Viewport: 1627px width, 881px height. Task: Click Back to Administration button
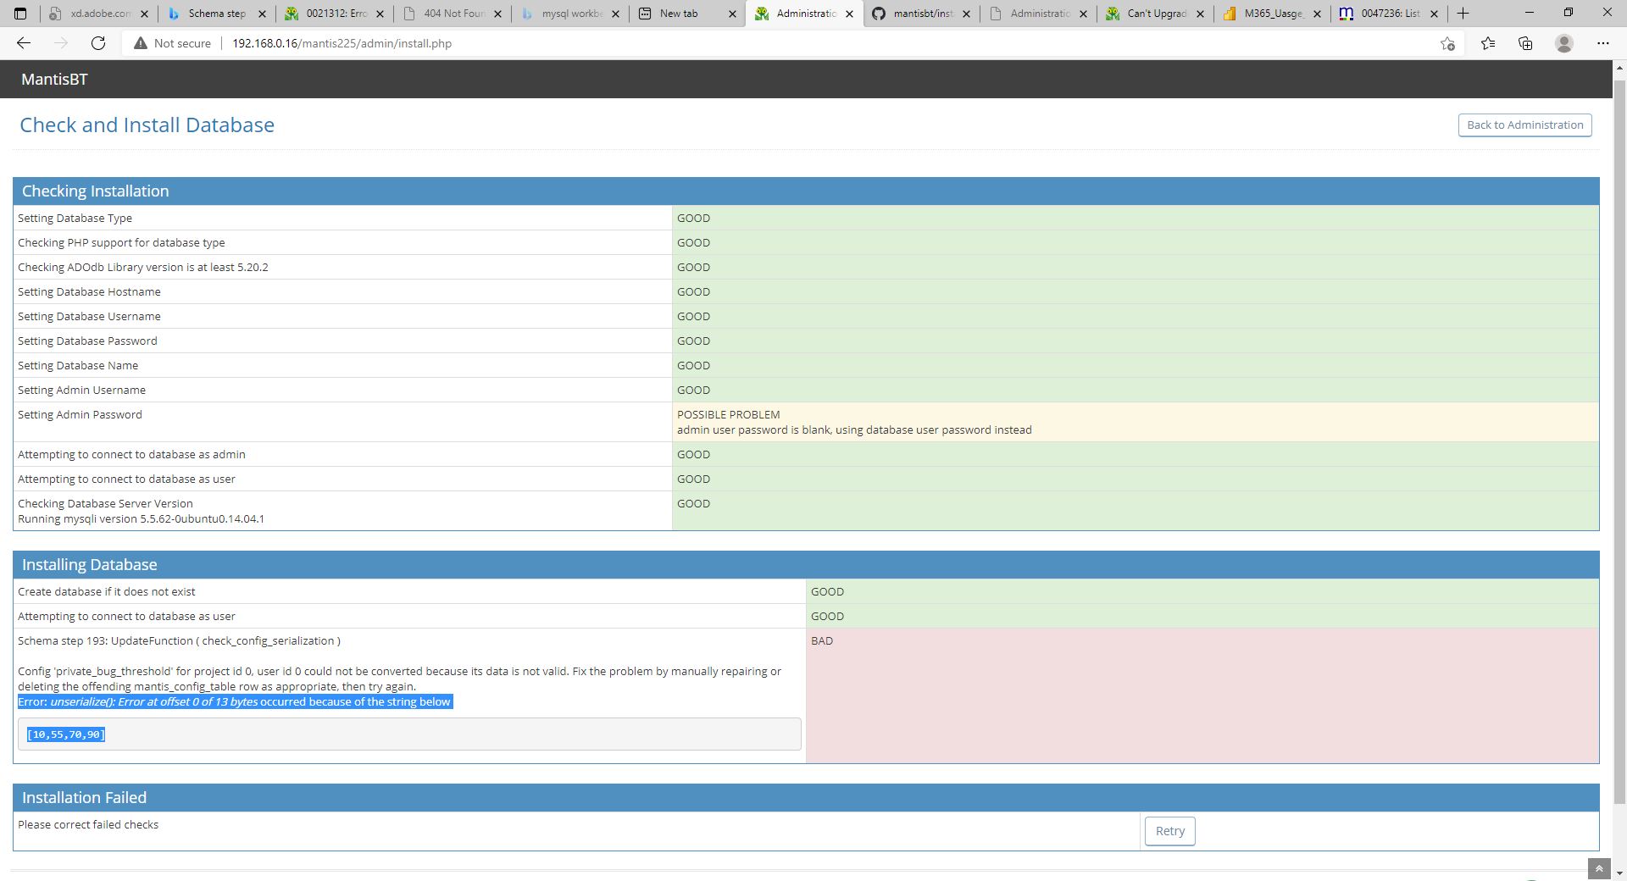click(x=1524, y=125)
